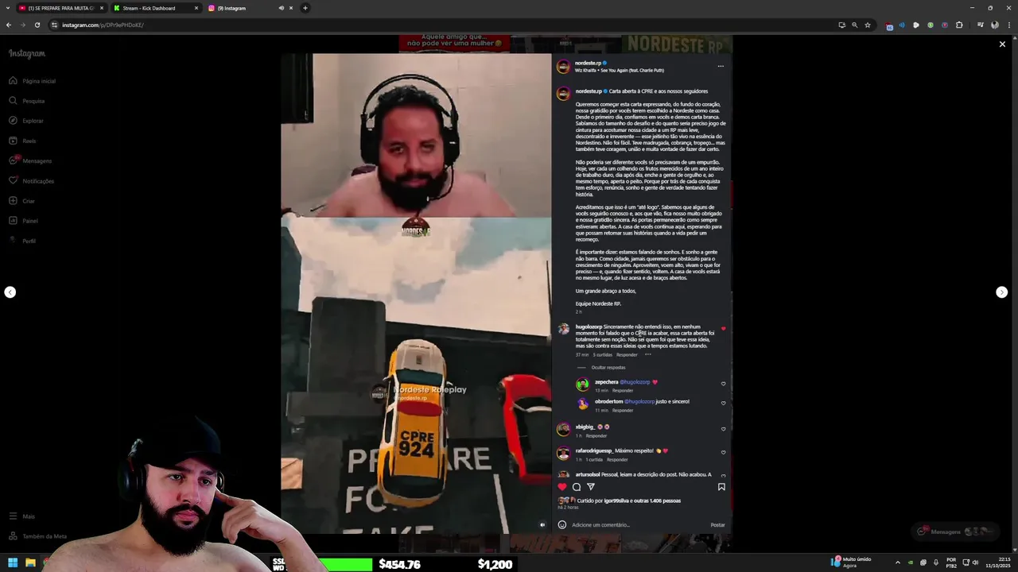
Task: Open Perfil in the sidebar
Action: point(22,241)
